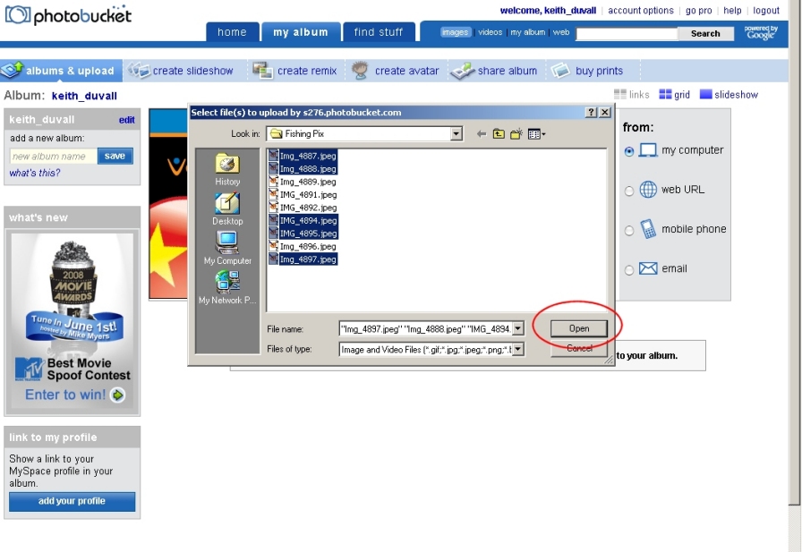Open the View menu icon in dialog
This screenshot has width=802, height=552.
[536, 134]
